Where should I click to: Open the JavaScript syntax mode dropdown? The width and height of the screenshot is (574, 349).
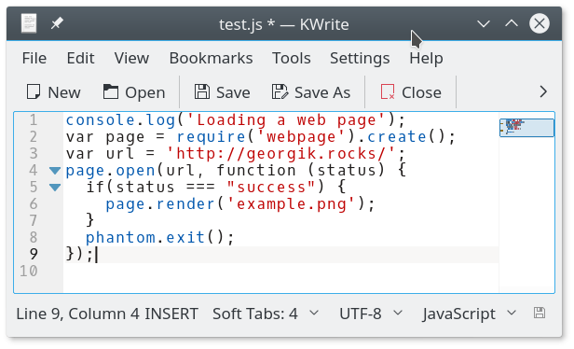point(470,314)
